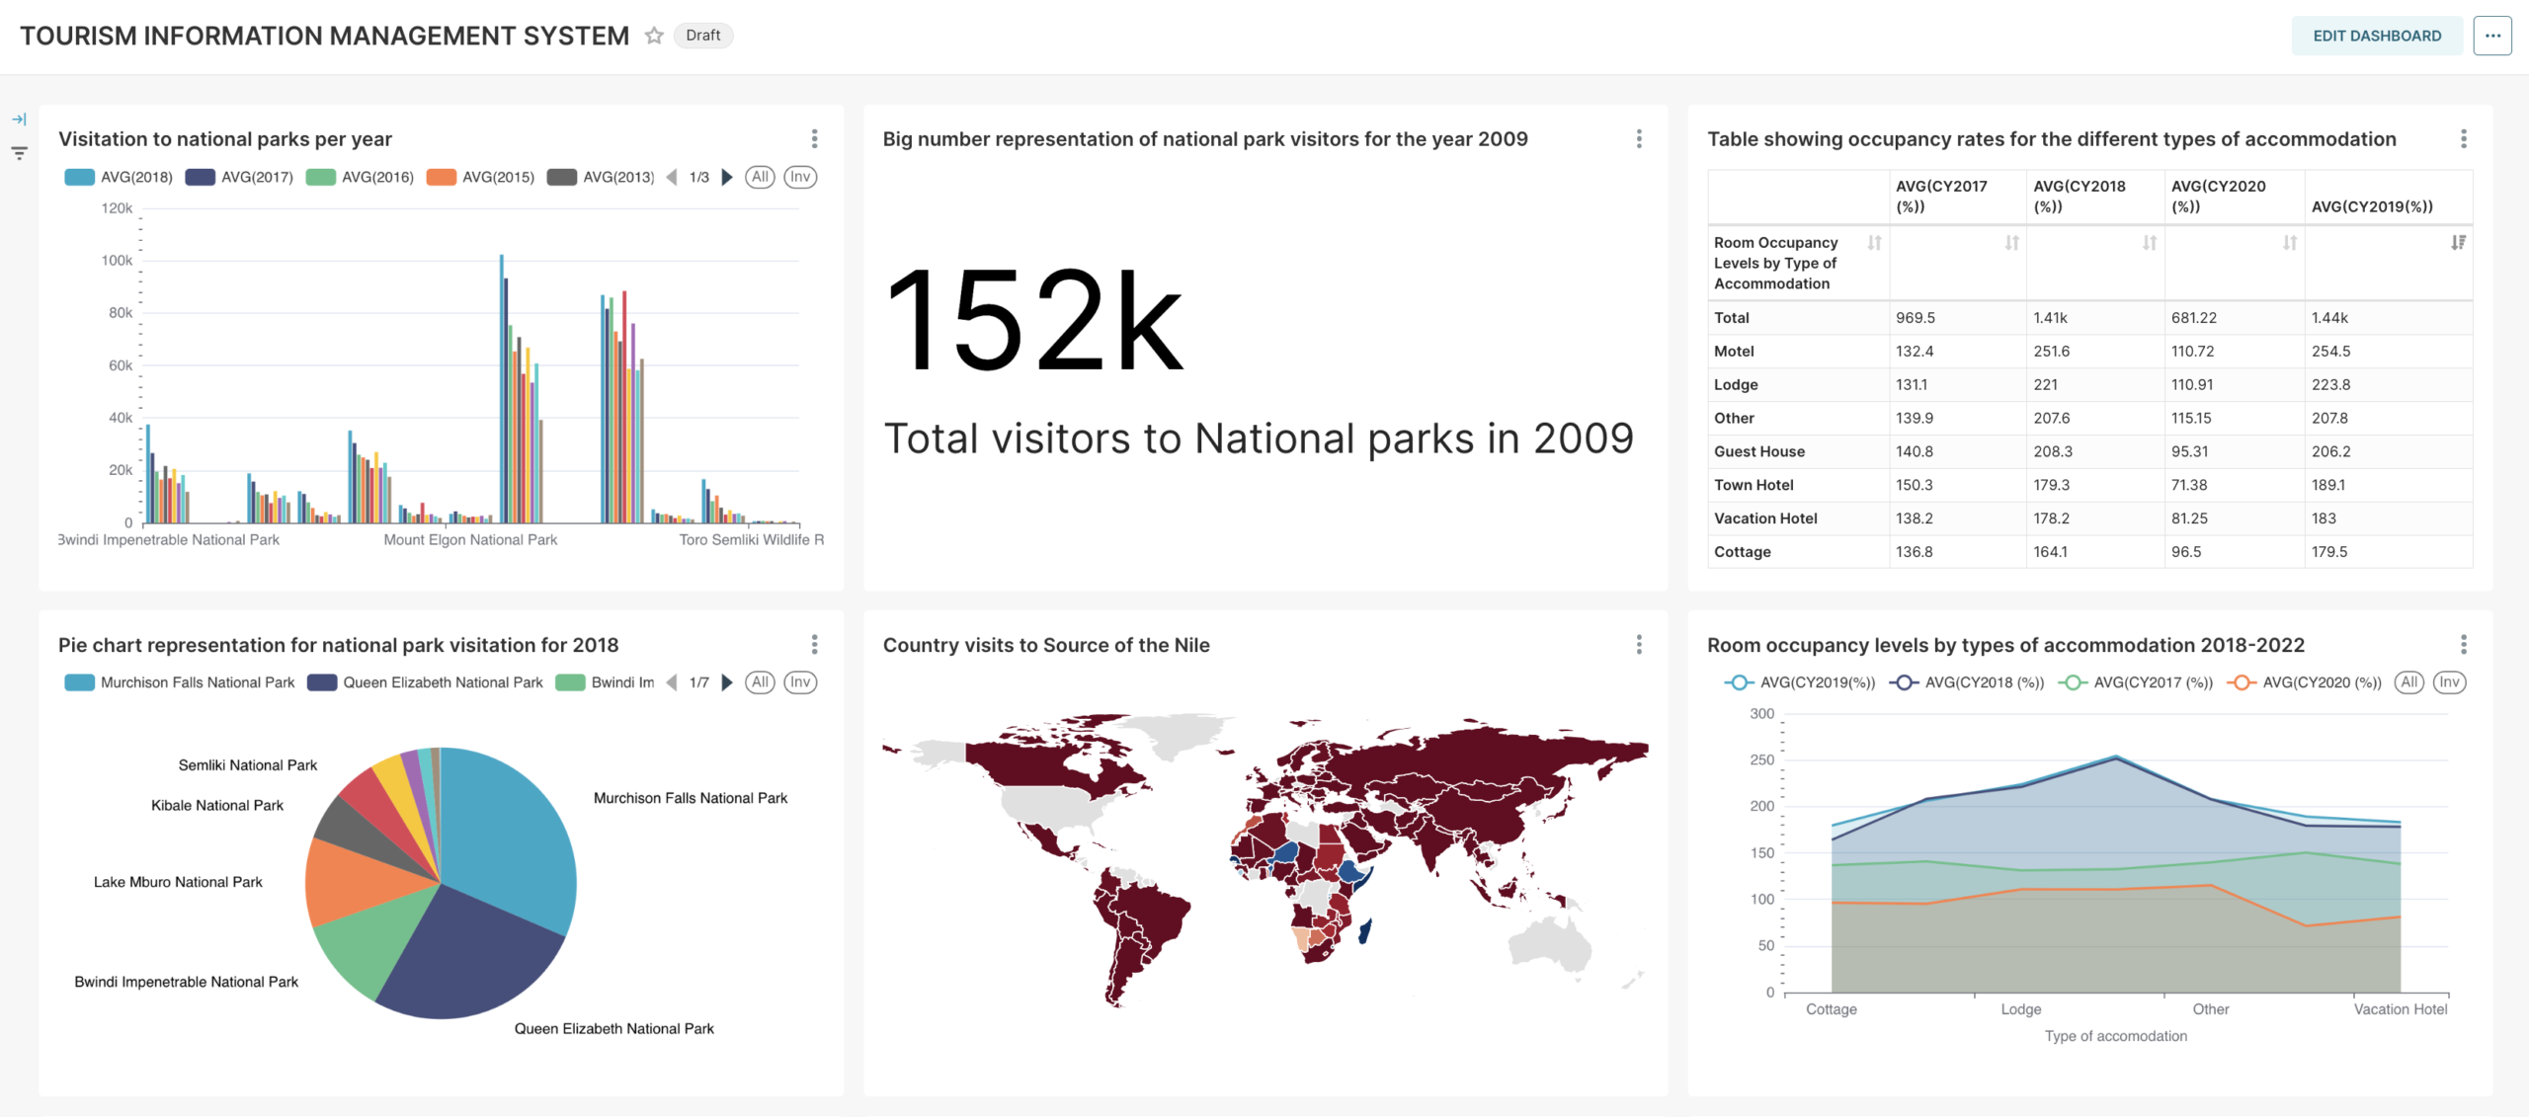Click the EDIT DASHBOARD button
The height and width of the screenshot is (1117, 2529).
tap(2376, 36)
